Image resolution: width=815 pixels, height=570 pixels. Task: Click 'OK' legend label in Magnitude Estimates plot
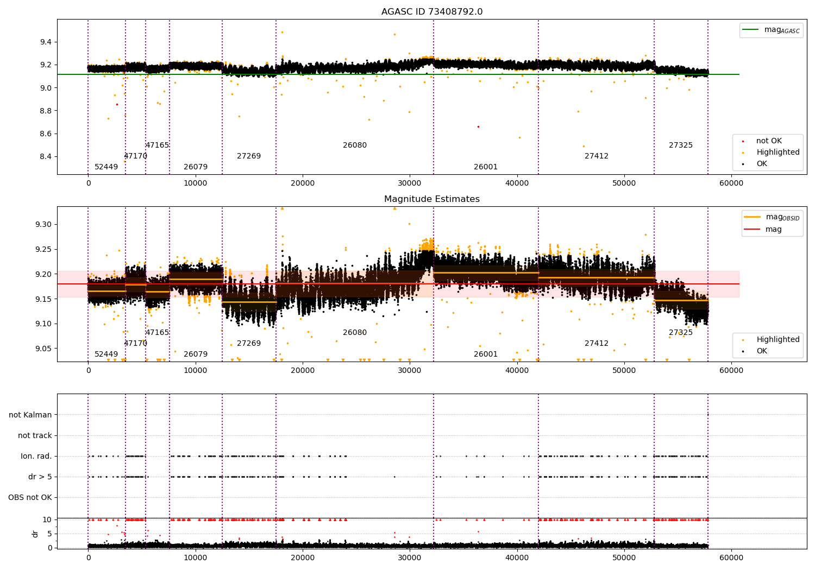pos(762,351)
